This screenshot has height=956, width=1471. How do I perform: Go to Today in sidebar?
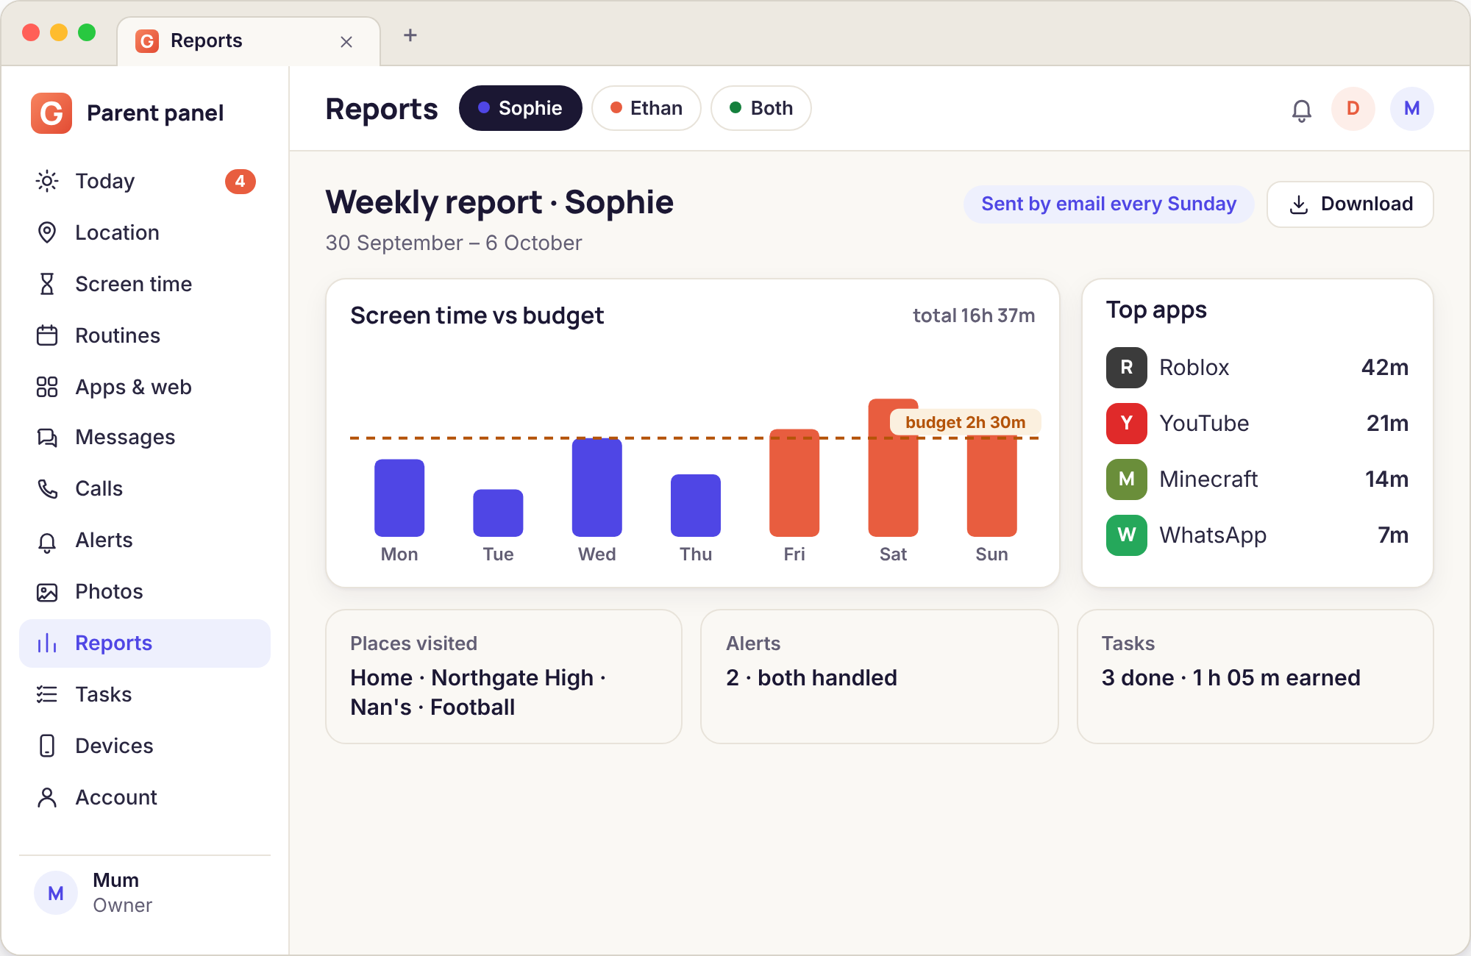[145, 181]
